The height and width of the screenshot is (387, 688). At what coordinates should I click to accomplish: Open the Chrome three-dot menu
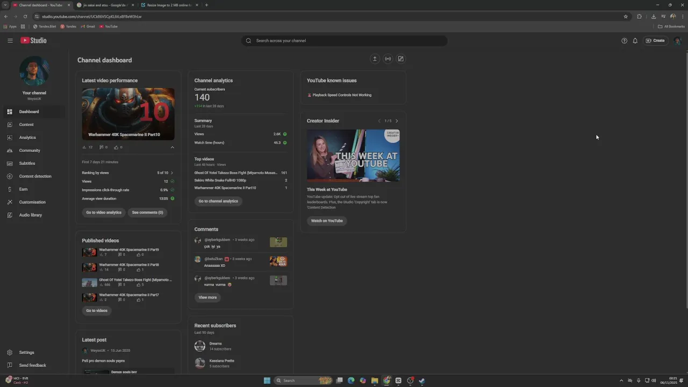682,17
